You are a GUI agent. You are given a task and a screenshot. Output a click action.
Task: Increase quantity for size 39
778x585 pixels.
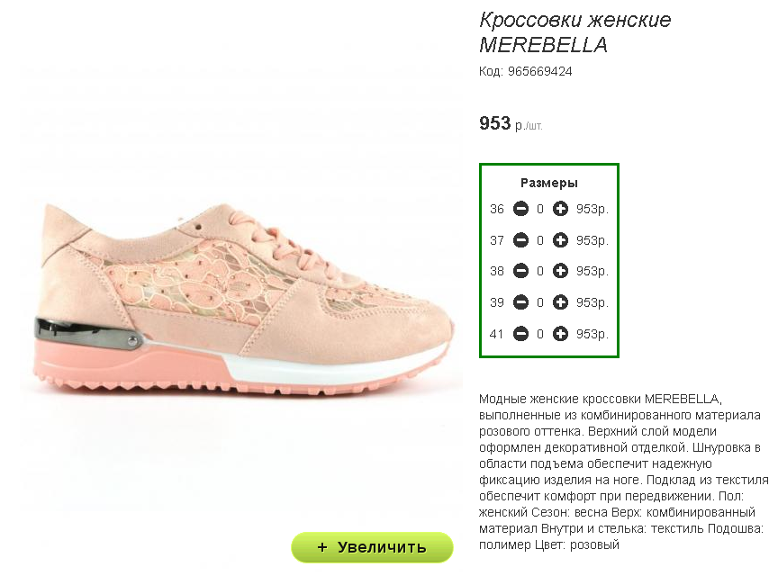click(x=560, y=301)
